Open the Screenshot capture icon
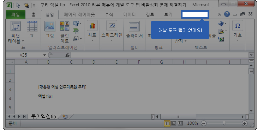 76,39
